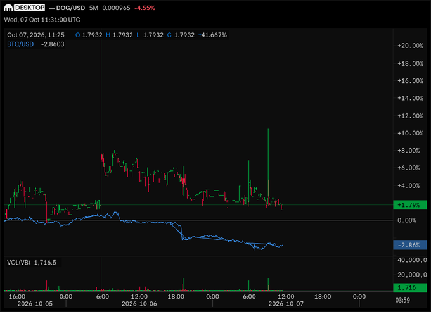The width and height of the screenshot is (431, 312).
Task: Click the Oct 07, 2026, 11:25 candle date
Action: tap(35, 35)
